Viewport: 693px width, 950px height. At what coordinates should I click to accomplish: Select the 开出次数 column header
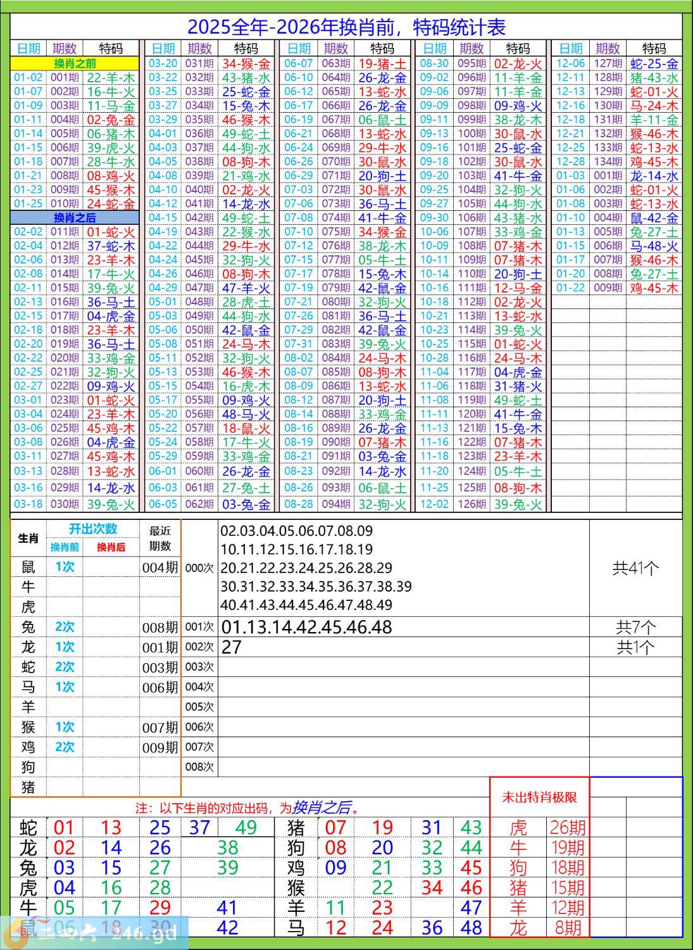point(93,529)
